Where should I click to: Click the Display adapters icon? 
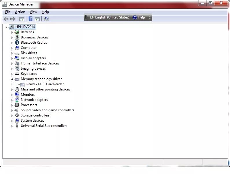(x=17, y=58)
